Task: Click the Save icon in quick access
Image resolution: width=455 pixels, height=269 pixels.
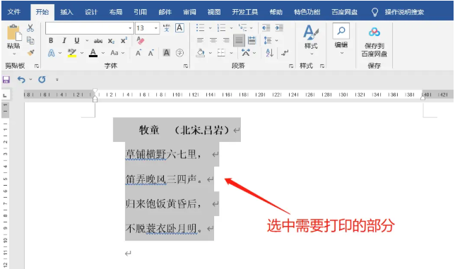Action: [6, 79]
